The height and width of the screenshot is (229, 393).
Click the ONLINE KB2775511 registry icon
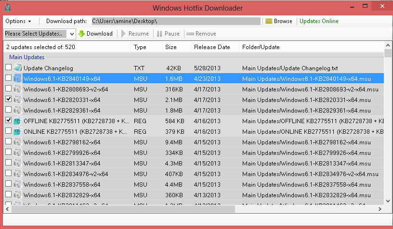[18, 131]
